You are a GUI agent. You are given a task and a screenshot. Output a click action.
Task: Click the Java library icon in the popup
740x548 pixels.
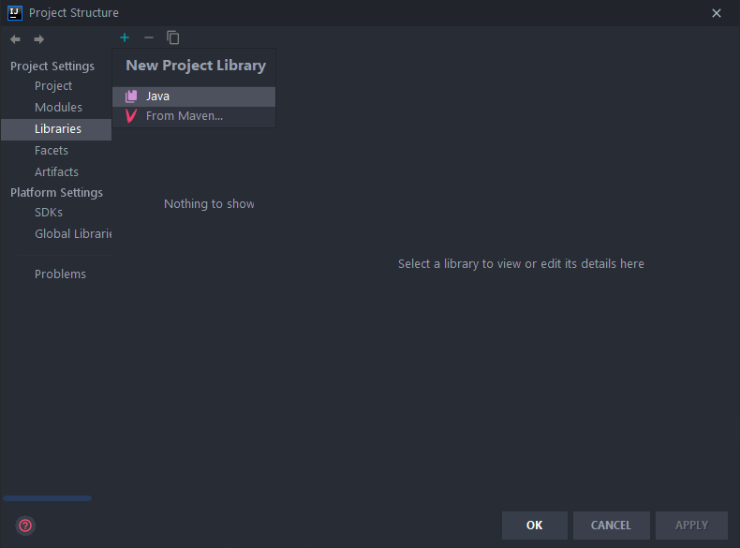tap(131, 96)
